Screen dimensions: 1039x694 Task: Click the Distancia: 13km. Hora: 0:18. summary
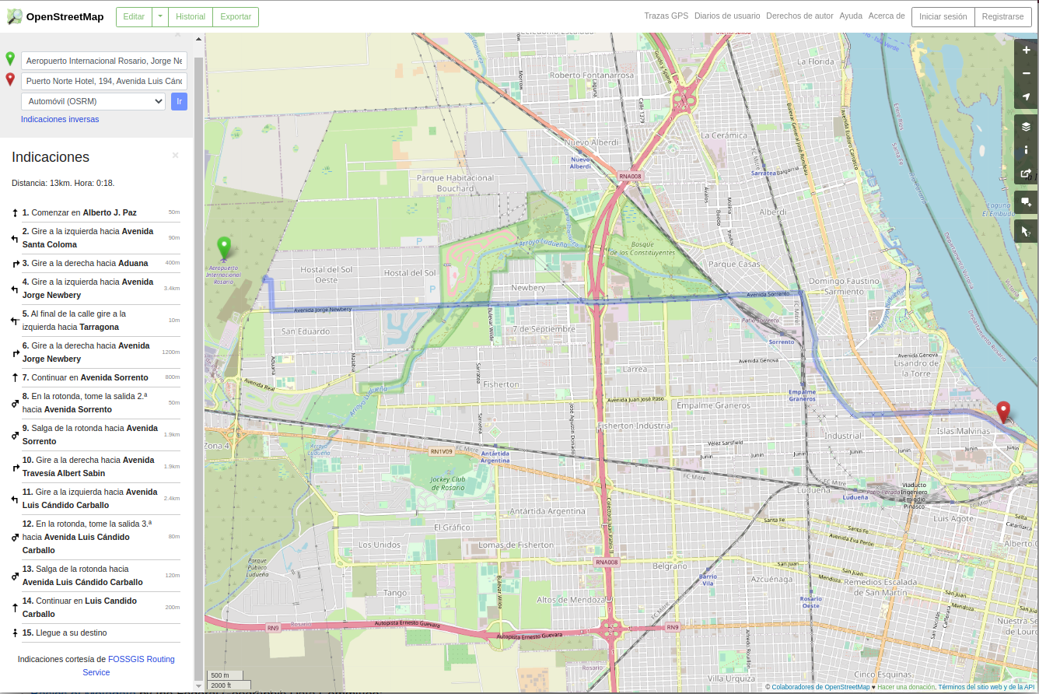pos(63,183)
